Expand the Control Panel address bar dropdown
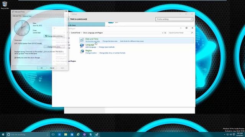 [x=162, y=33]
